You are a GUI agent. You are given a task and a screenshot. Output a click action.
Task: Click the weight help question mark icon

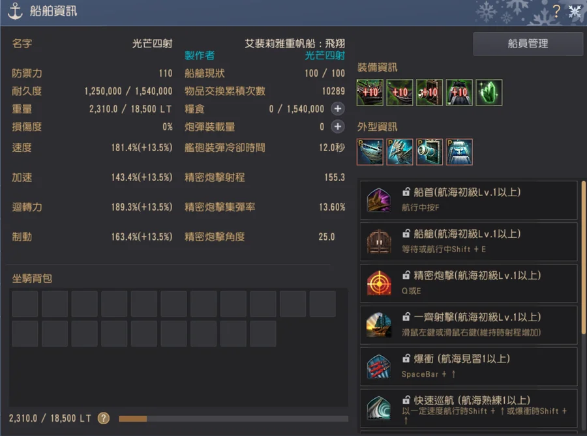click(x=104, y=418)
